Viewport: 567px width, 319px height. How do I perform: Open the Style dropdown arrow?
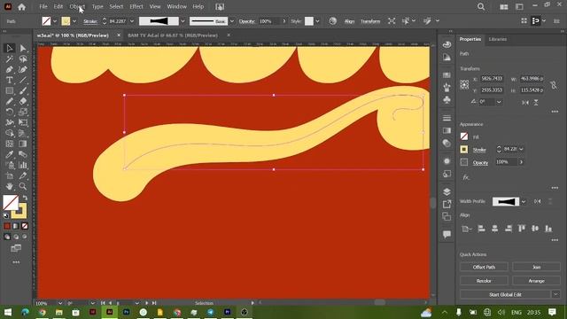tap(317, 21)
